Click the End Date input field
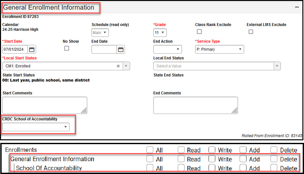Image resolution: width=304 pixels, height=174 pixels. pos(104,49)
